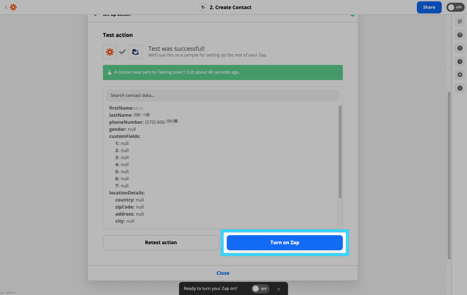
Task: Select custom field '7: null' row
Action: click(122, 186)
